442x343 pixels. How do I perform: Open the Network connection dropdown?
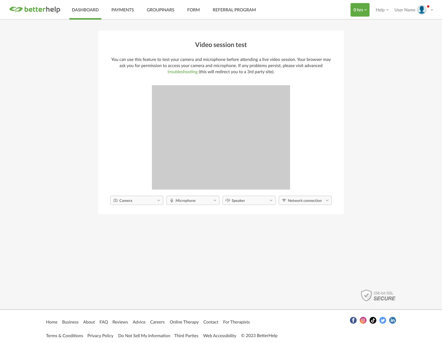[x=305, y=201]
